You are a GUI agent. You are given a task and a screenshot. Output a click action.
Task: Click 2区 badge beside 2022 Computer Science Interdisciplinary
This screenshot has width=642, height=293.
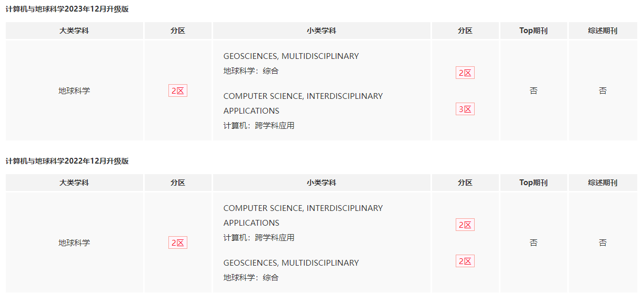[465, 225]
